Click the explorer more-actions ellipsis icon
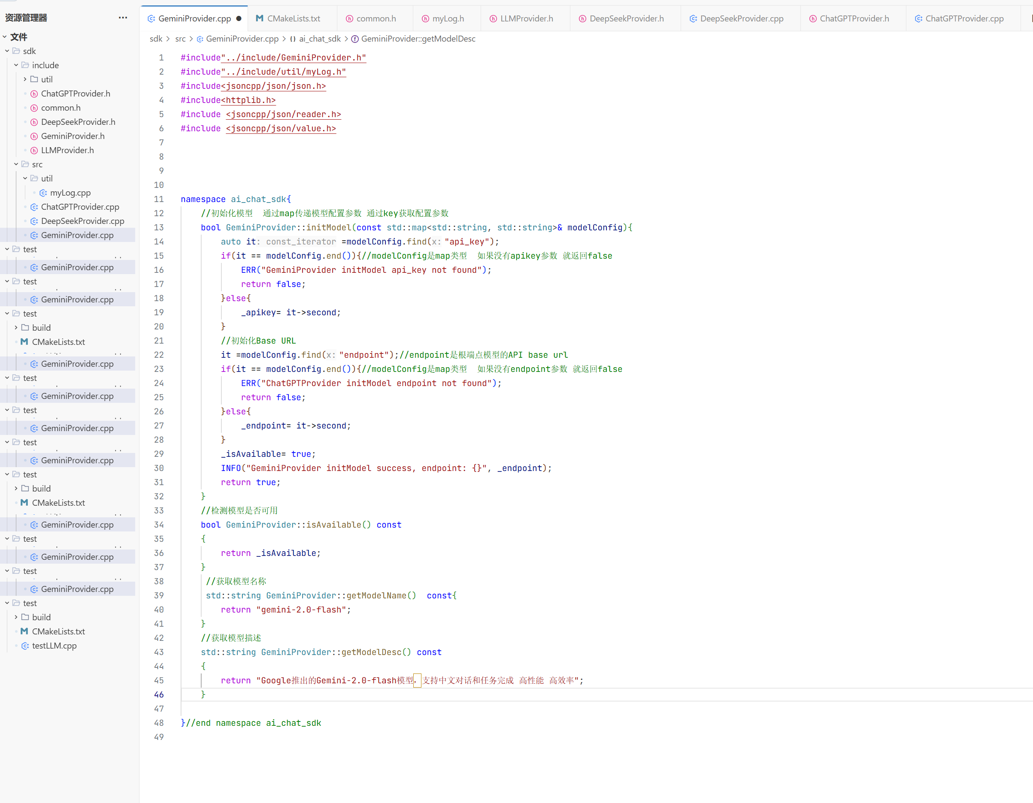The height and width of the screenshot is (803, 1033). [123, 18]
